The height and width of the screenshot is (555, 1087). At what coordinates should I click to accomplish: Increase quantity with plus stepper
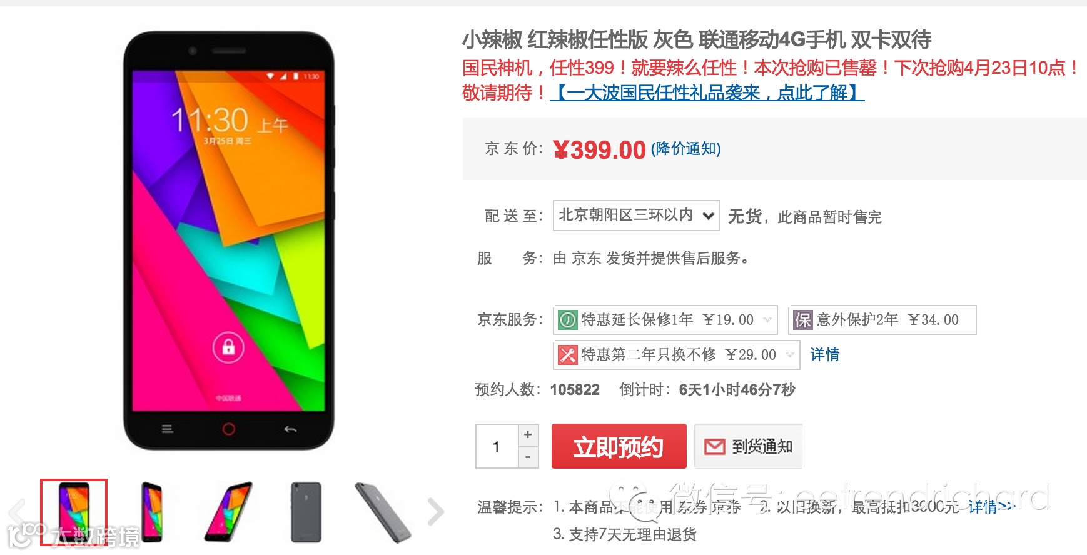[528, 435]
